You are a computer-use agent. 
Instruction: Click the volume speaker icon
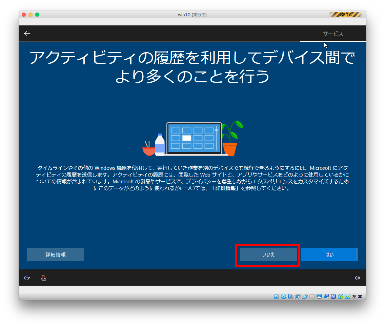click(x=357, y=278)
